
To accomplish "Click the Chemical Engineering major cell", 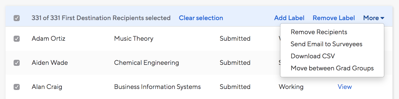I will (147, 63).
